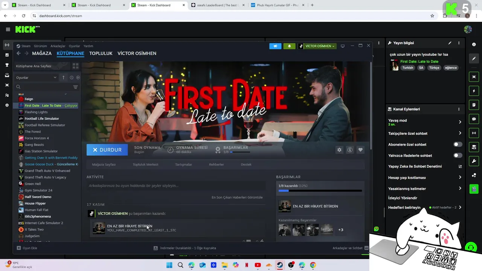This screenshot has height=271, width=482.
Task: Open En Son Çıkan Haberleri Görüntüle link
Action: (237, 197)
